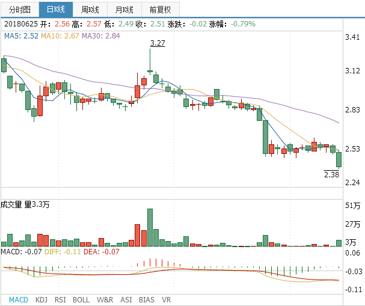This screenshot has height=306, width=365.
Task: Click the 3.12 price axis label
Action: [352, 71]
